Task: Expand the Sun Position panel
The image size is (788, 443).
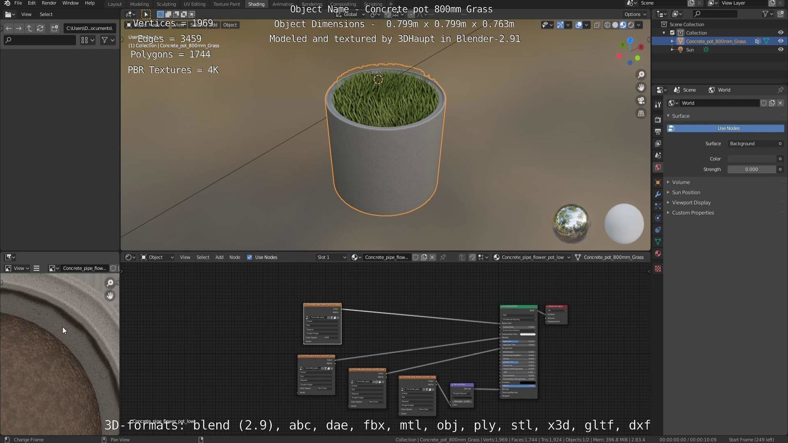Action: coord(668,192)
